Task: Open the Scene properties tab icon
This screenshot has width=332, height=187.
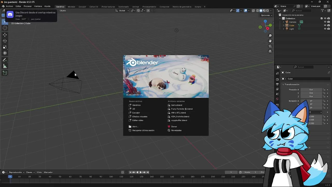Action: pos(277,94)
